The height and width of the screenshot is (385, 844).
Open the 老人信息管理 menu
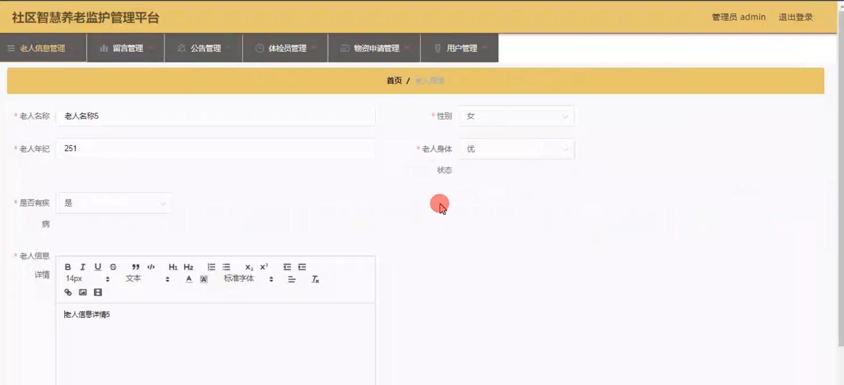tap(43, 48)
